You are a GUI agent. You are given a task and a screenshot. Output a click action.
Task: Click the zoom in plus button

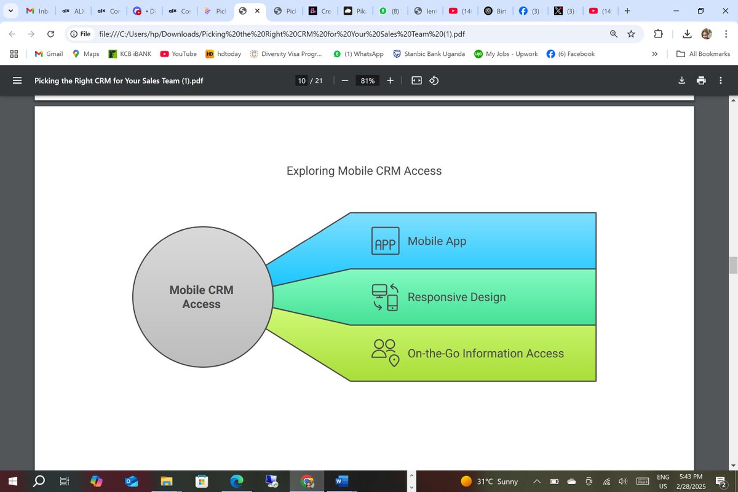point(391,81)
